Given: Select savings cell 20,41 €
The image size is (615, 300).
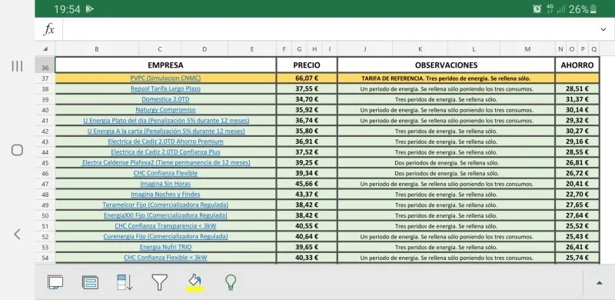Looking at the screenshot, I should point(577,184).
